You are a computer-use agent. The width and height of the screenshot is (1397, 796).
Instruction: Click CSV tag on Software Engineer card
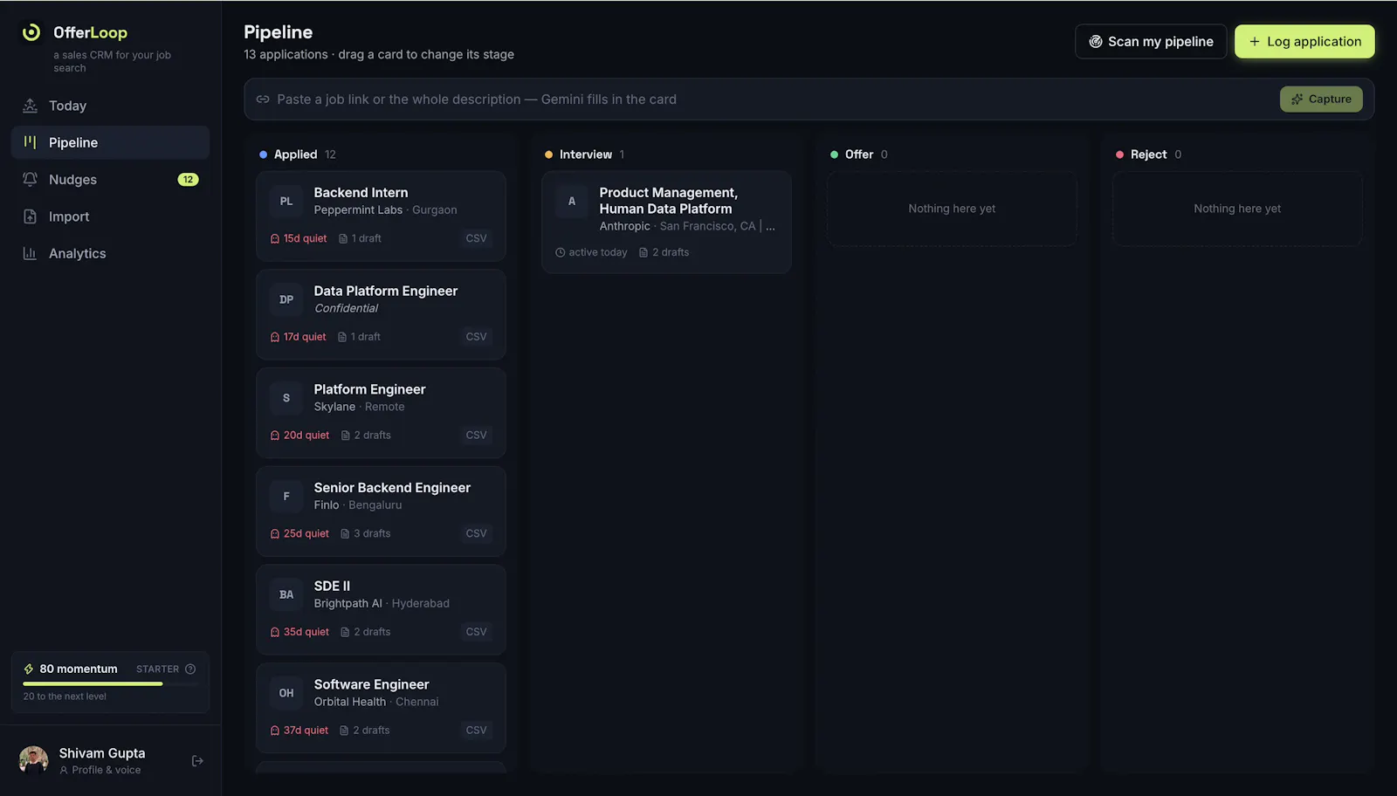[476, 731]
